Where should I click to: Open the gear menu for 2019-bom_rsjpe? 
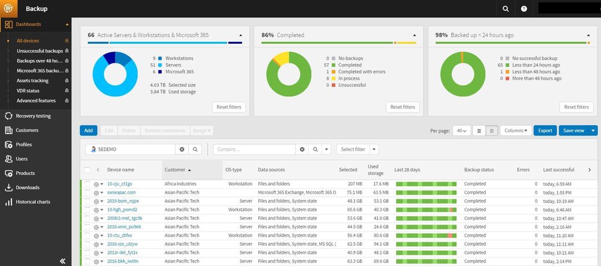click(x=99, y=201)
